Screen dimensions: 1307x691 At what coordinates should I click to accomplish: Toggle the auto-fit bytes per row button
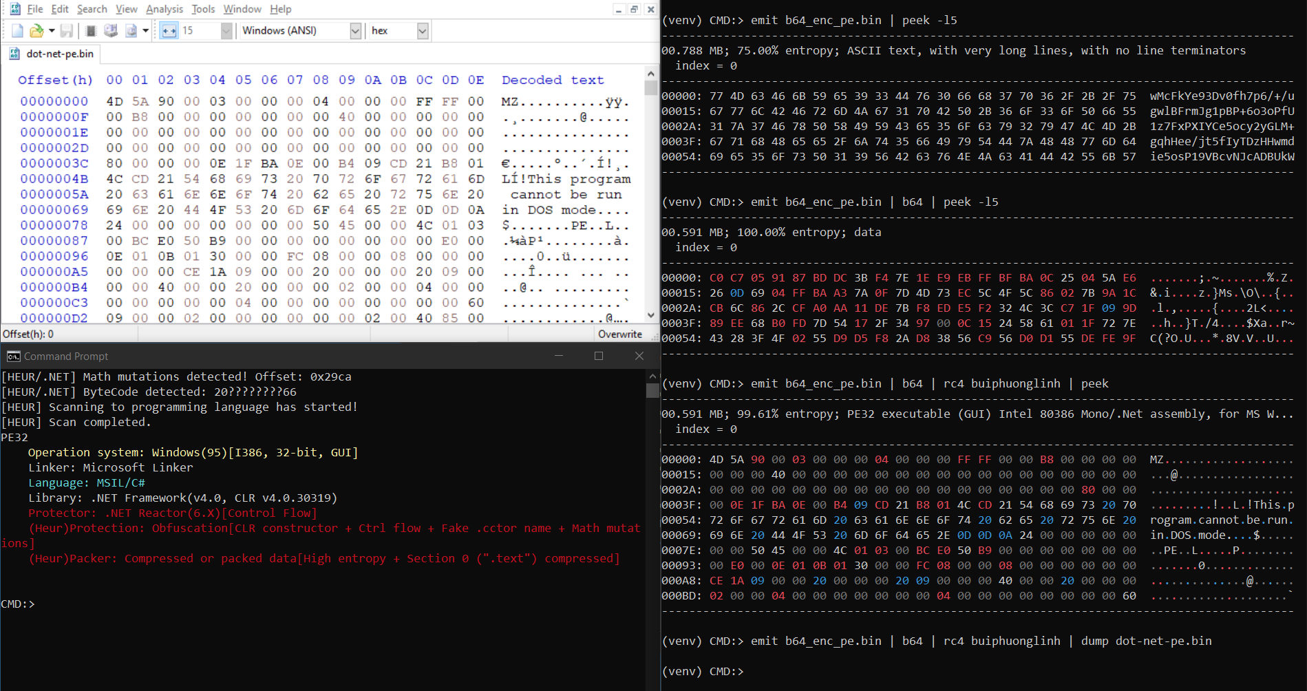click(x=169, y=30)
